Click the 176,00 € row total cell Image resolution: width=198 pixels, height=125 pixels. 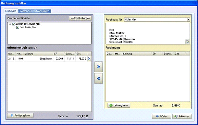pyautogui.click(x=81, y=59)
